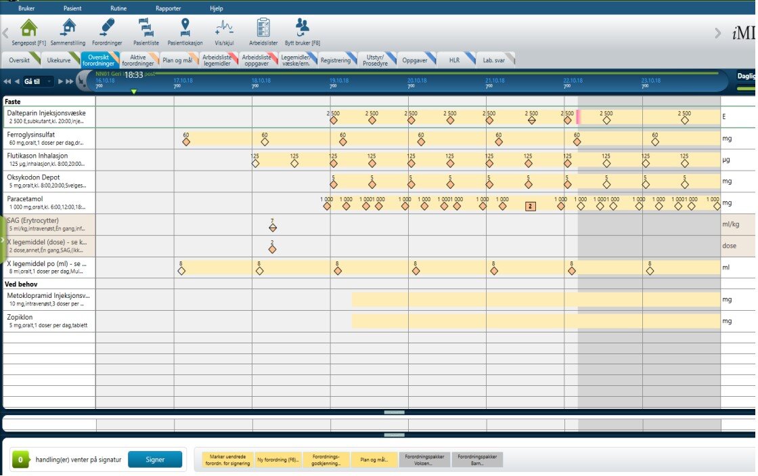Open the Rapporter menu
758x476 pixels.
[x=168, y=9]
